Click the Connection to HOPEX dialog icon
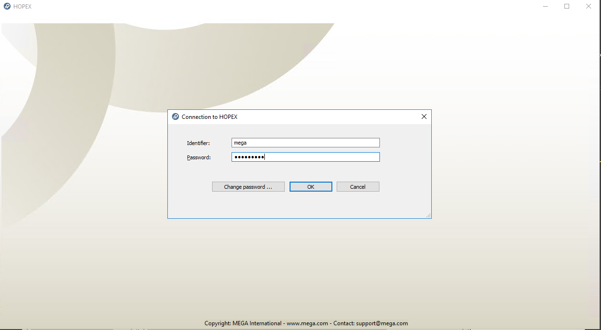 tap(175, 116)
